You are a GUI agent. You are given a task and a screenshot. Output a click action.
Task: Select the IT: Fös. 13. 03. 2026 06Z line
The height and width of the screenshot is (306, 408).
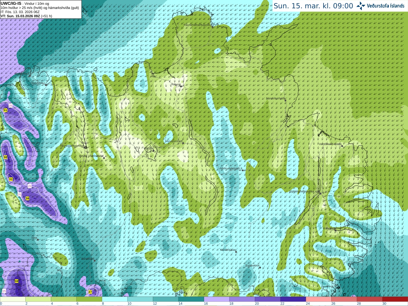tap(20, 12)
